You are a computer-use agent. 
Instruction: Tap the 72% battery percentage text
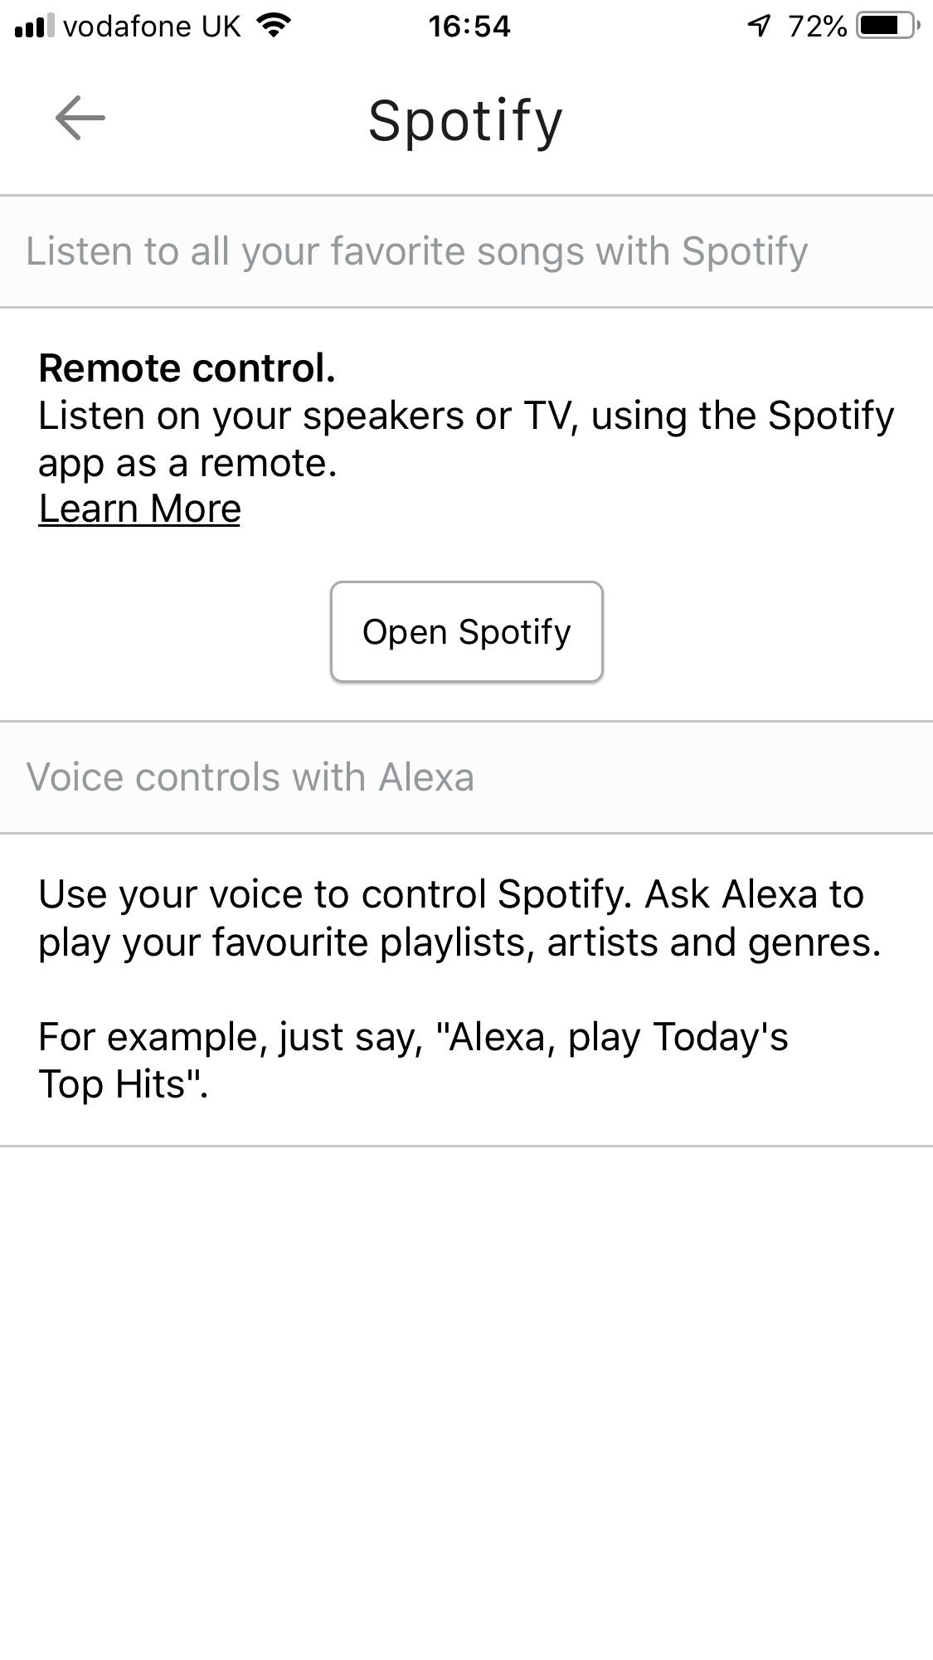click(817, 27)
